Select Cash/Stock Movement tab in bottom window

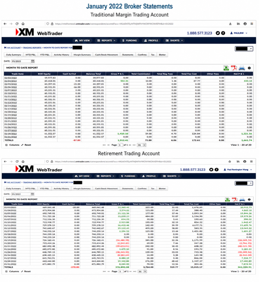[x=106, y=188]
